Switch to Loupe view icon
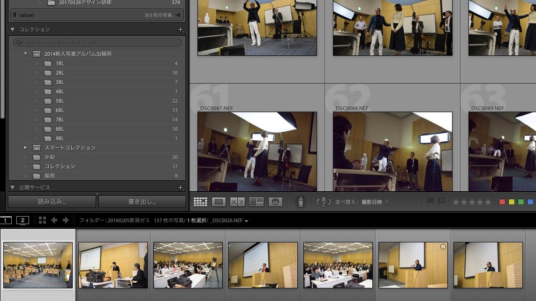This screenshot has width=536, height=301. [219, 202]
